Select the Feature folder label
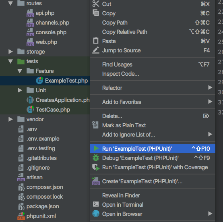The width and height of the screenshot is (223, 222). click(45, 71)
